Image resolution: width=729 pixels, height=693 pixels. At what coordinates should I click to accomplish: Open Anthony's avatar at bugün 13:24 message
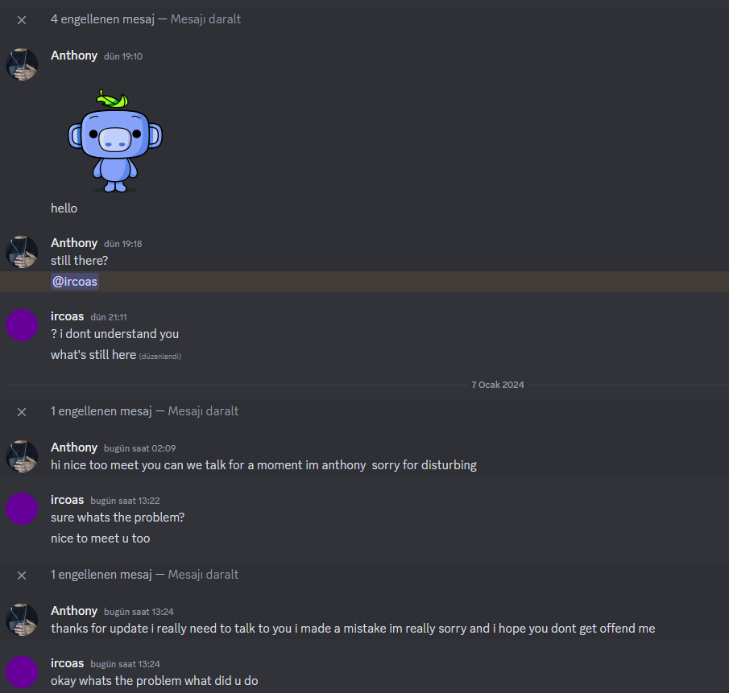pyautogui.click(x=22, y=620)
